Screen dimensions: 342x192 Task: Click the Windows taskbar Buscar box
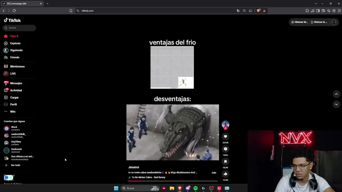[141, 188]
